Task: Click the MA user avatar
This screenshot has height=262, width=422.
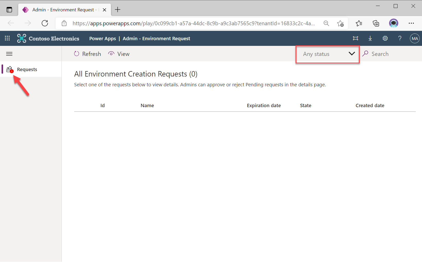Action: click(x=415, y=38)
